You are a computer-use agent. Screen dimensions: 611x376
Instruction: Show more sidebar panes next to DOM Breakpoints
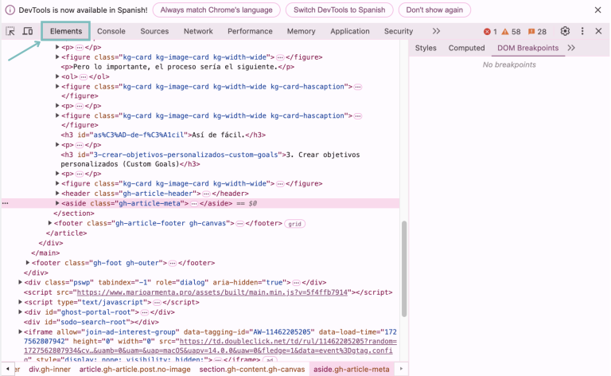(571, 48)
